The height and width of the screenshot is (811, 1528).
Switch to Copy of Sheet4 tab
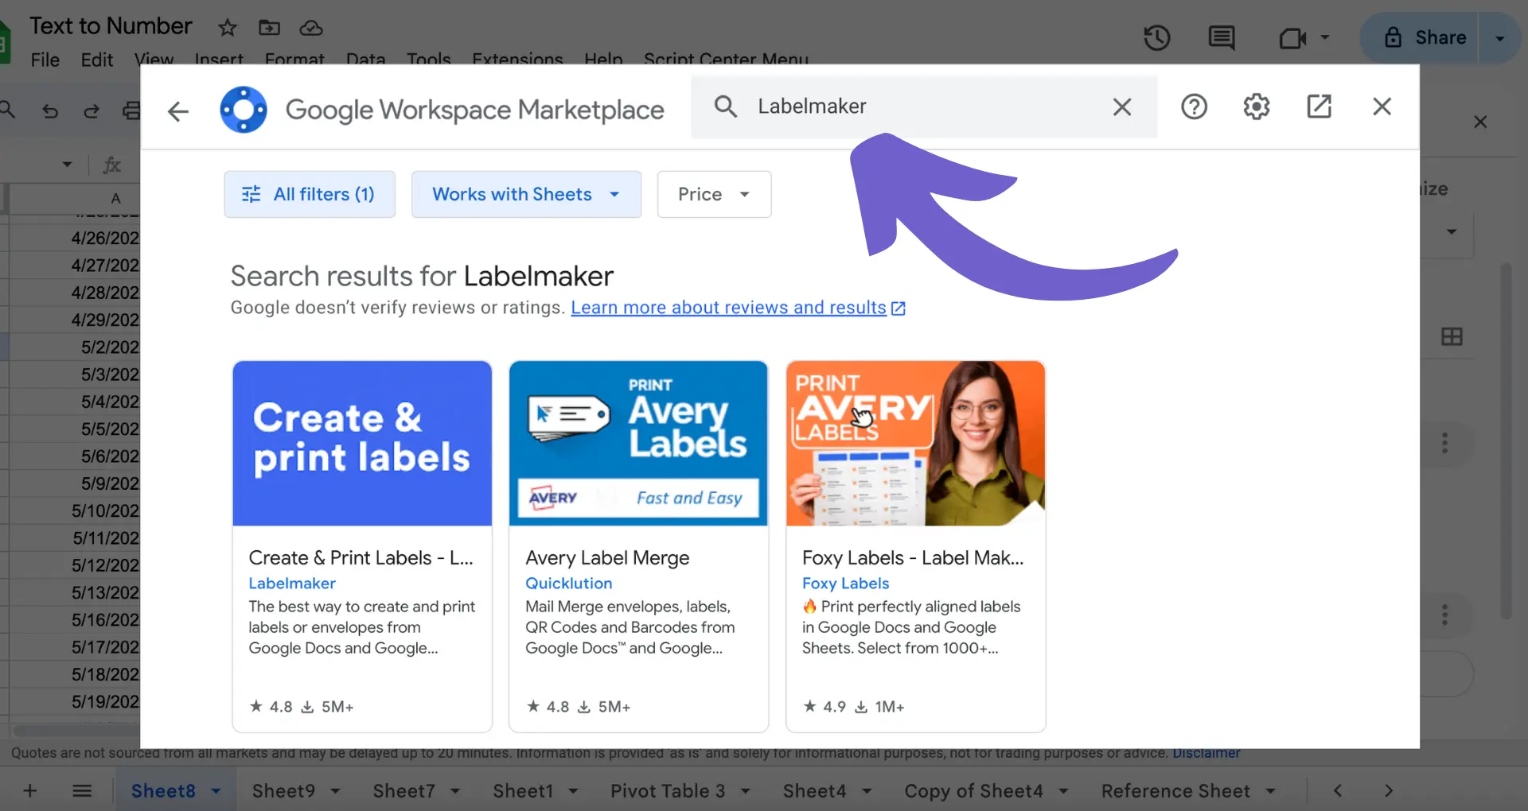(973, 791)
